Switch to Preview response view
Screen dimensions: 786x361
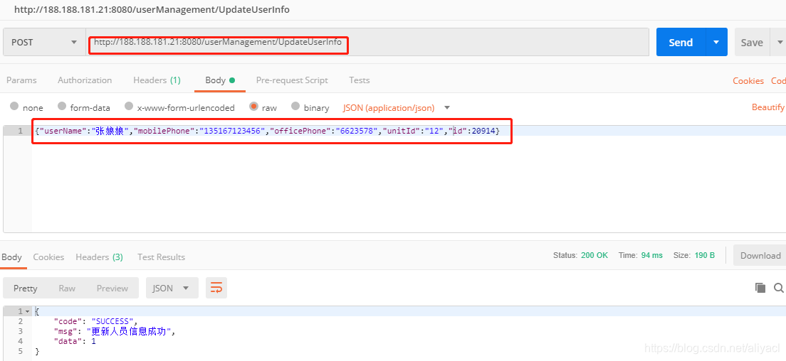click(112, 288)
